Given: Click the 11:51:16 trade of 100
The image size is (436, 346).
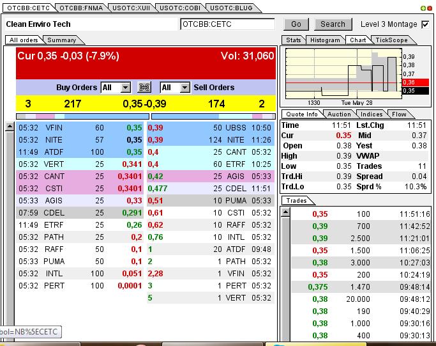Looking at the screenshot, I should point(361,214).
